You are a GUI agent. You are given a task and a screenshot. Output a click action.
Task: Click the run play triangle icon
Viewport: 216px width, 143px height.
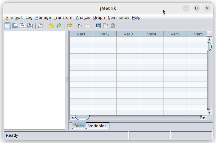point(80,26)
